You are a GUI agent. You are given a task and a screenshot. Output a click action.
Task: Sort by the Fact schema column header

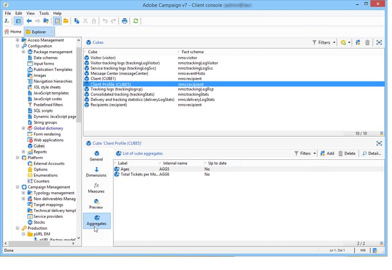(192, 52)
